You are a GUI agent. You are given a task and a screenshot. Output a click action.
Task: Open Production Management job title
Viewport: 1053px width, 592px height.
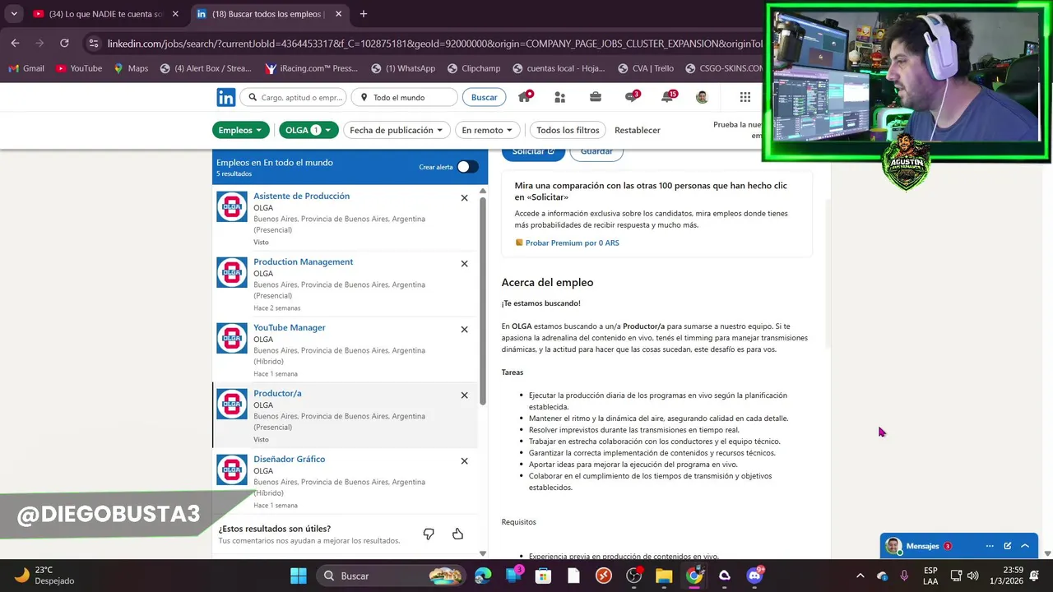tap(303, 261)
